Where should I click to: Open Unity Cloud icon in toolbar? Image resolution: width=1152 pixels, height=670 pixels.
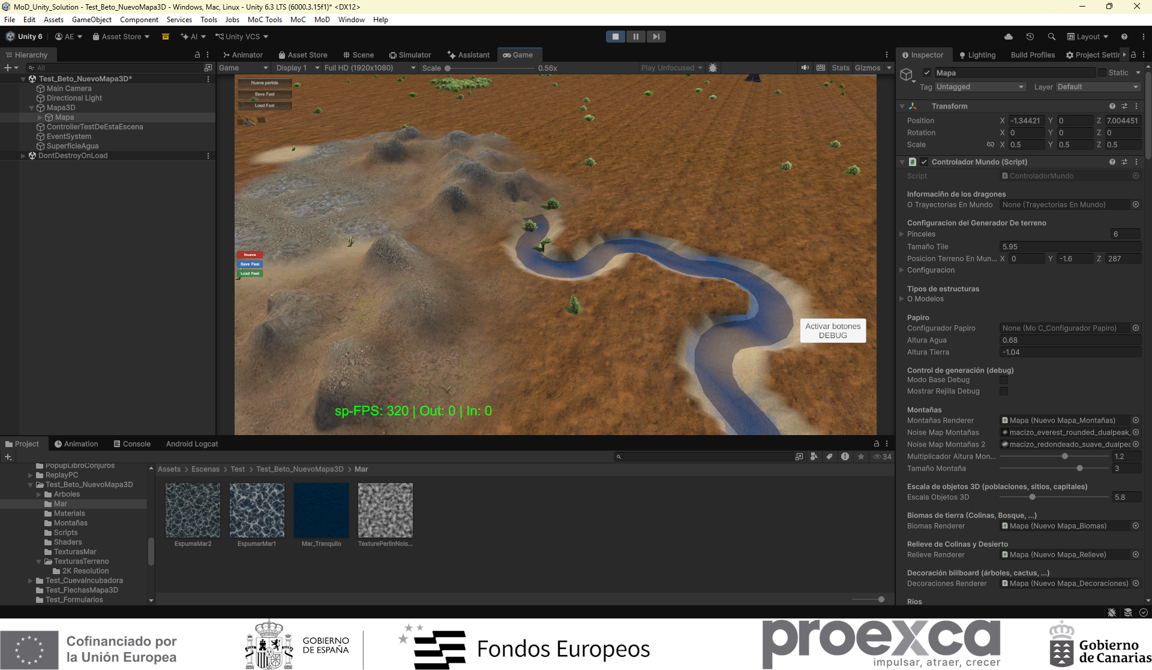coord(1009,37)
